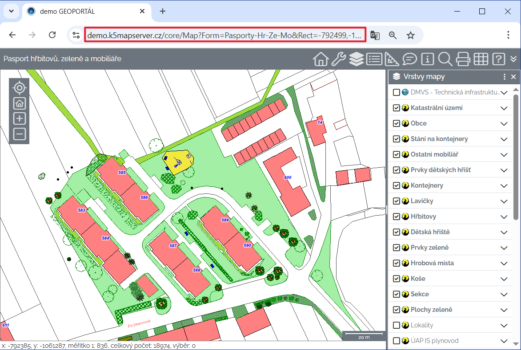This screenshot has width=521, height=350.
Task: Enable the Lokality layer checkbox
Action: tap(397, 325)
